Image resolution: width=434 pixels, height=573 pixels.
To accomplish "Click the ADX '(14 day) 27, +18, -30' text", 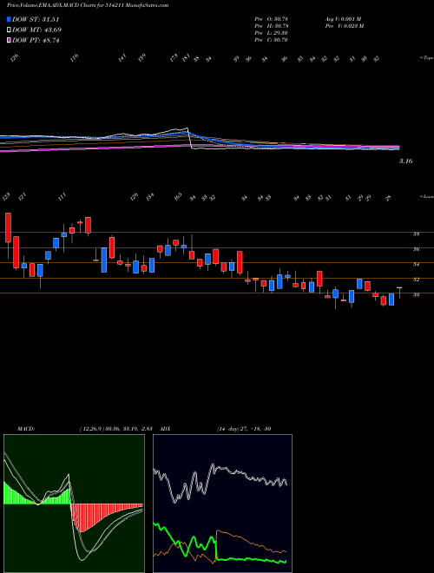I will tap(243, 429).
